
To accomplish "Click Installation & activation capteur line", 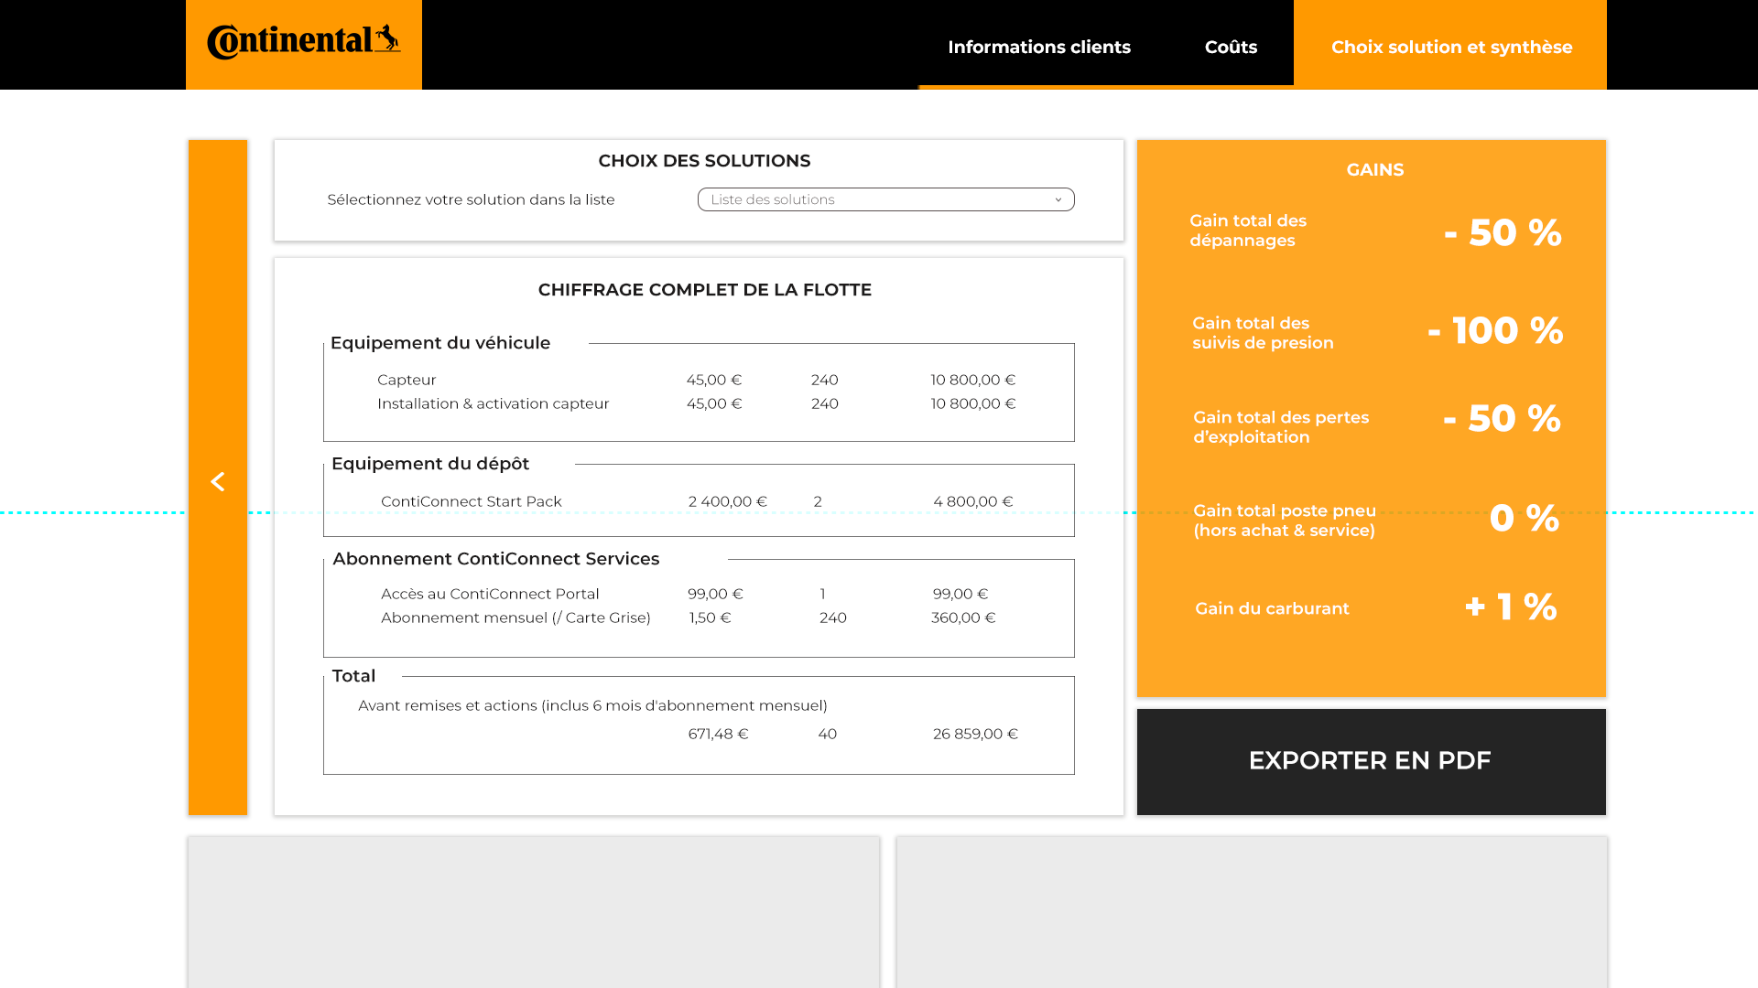I will click(x=493, y=403).
